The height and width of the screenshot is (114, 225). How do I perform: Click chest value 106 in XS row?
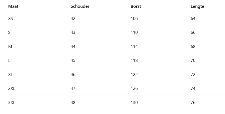(x=134, y=19)
